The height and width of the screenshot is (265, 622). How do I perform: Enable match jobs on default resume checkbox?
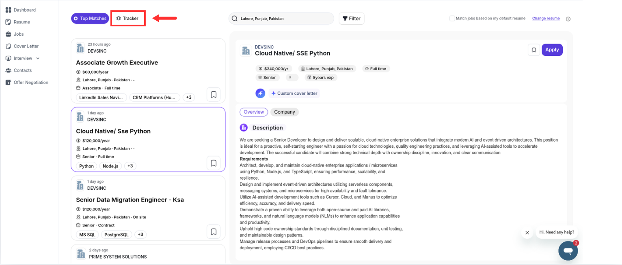452,18
